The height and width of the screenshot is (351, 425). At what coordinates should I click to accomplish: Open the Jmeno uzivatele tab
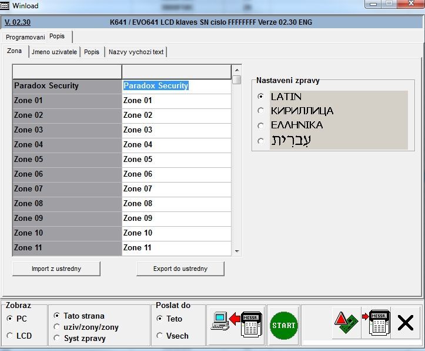point(54,52)
